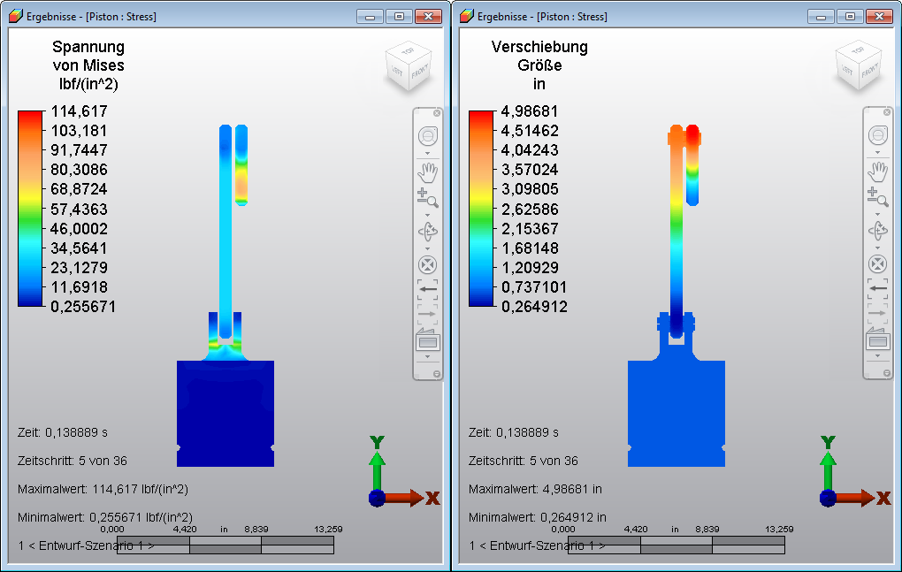Minimize the left Ergebnisse window
This screenshot has width=902, height=572.
click(x=370, y=16)
